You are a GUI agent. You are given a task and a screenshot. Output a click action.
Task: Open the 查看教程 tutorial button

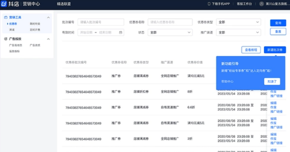coord(251,50)
